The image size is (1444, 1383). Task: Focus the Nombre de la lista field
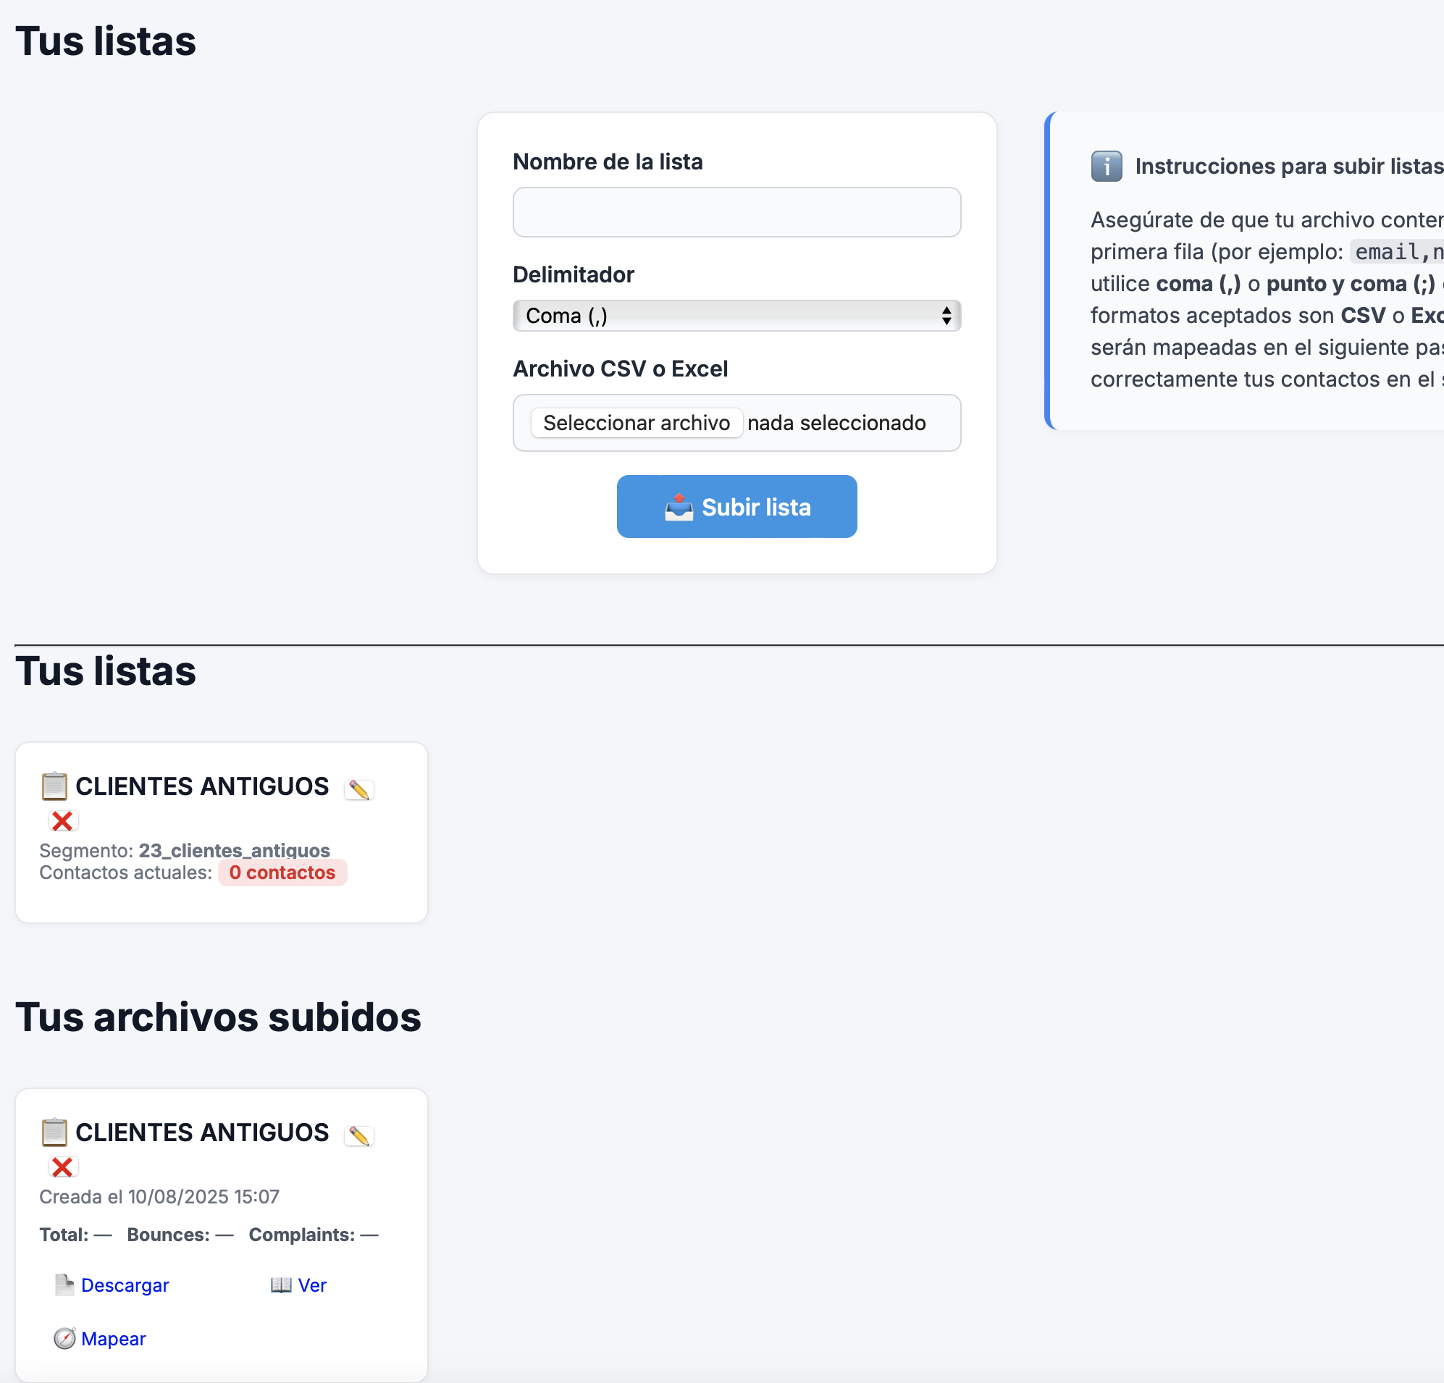(x=736, y=212)
